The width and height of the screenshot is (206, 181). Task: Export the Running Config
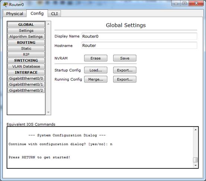coord(125,79)
